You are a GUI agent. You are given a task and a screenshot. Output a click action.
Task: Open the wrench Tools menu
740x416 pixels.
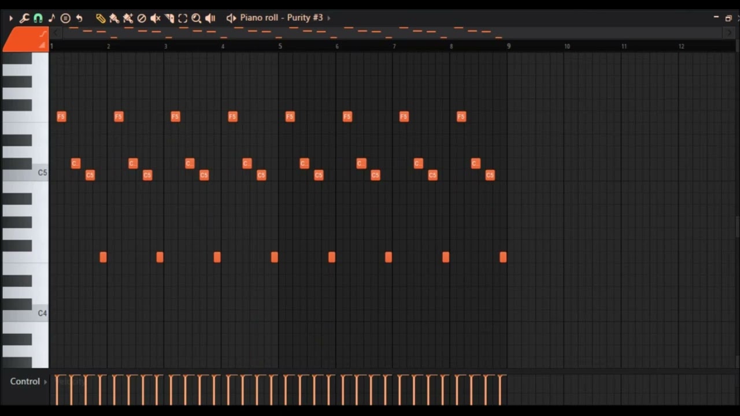click(24, 18)
